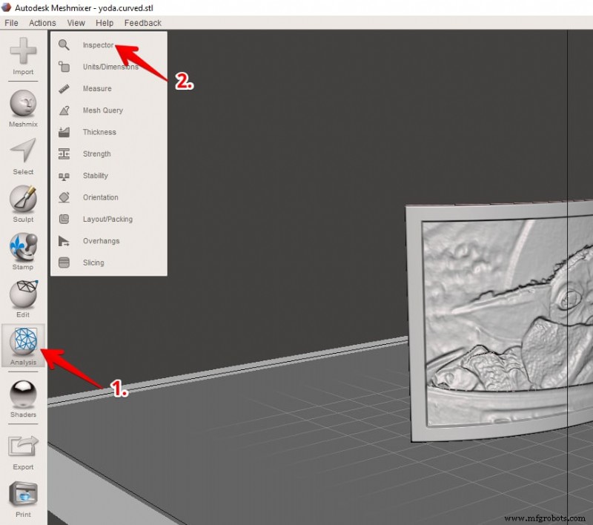
Task: Choose the Mesh Query entry
Action: 103,110
